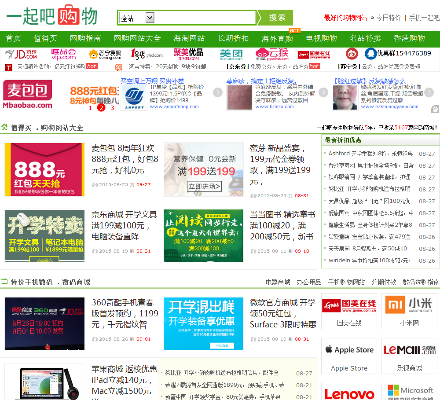Viewport: 440px width, 400px height.
Task: Open the 全站 search scope dropdown
Action: (137, 18)
